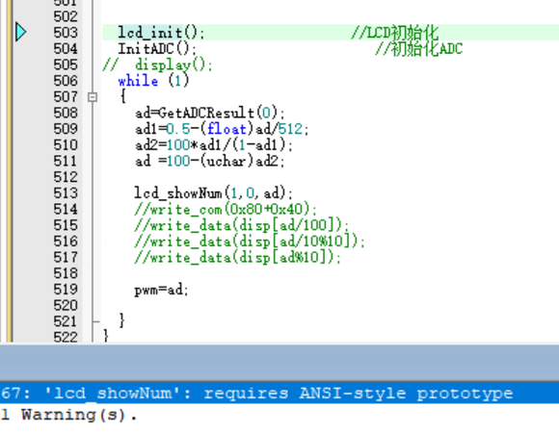Click line number 509 in the gutter
Viewport: 559px width, 433px height.
(66, 128)
